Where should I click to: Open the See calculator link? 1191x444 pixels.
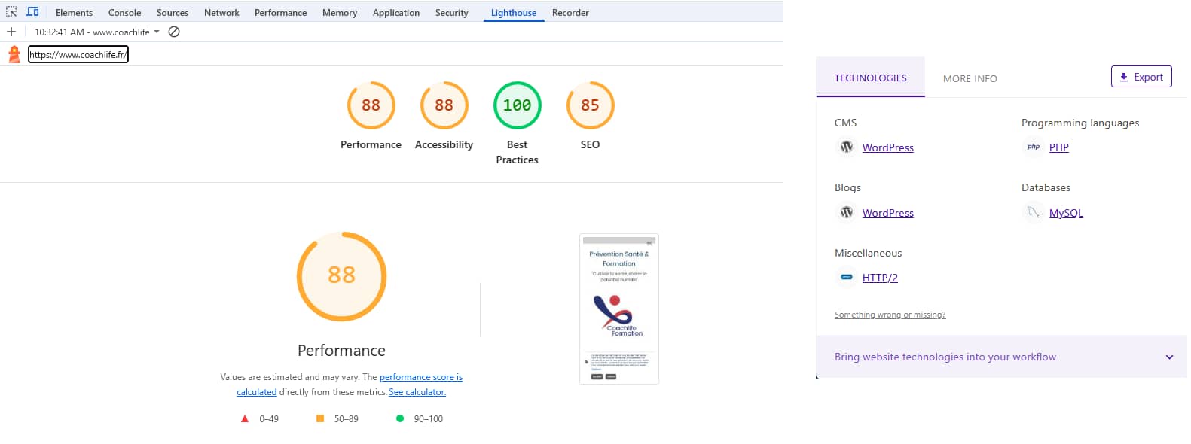tap(417, 392)
